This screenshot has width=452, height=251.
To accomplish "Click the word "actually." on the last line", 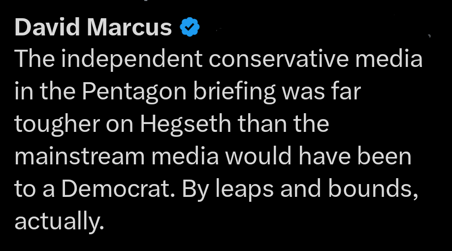I will point(60,222).
